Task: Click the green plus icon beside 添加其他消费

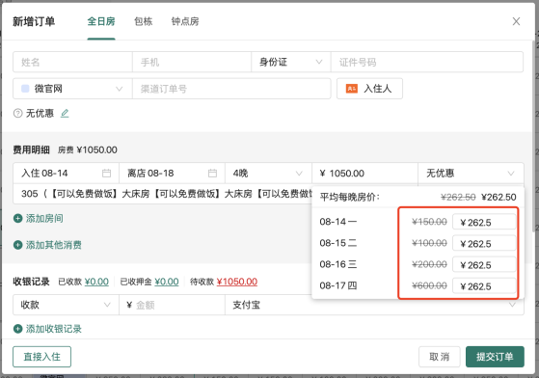Action: point(18,245)
